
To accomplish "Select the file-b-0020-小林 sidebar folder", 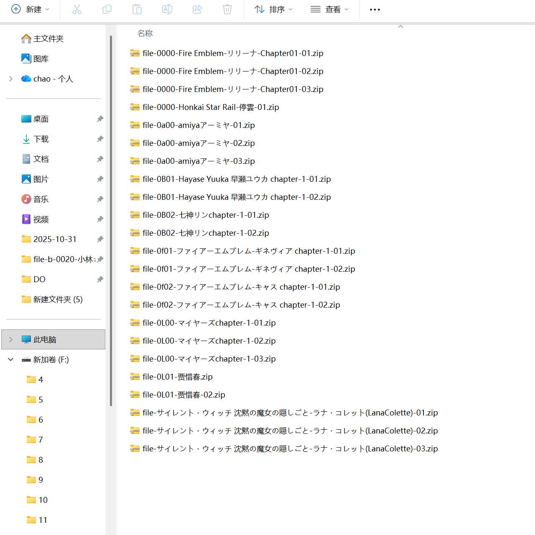I will tap(58, 259).
